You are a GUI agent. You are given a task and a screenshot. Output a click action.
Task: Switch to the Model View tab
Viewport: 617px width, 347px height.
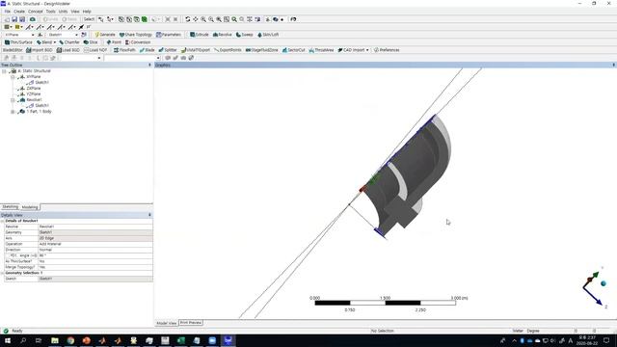click(167, 323)
